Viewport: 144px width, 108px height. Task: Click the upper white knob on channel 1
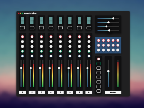click(22, 41)
